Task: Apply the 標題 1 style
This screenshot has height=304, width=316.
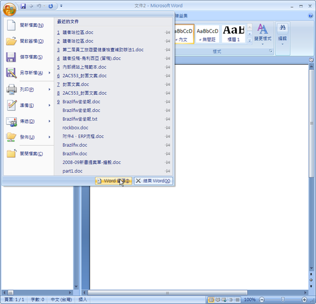Action: [233, 34]
